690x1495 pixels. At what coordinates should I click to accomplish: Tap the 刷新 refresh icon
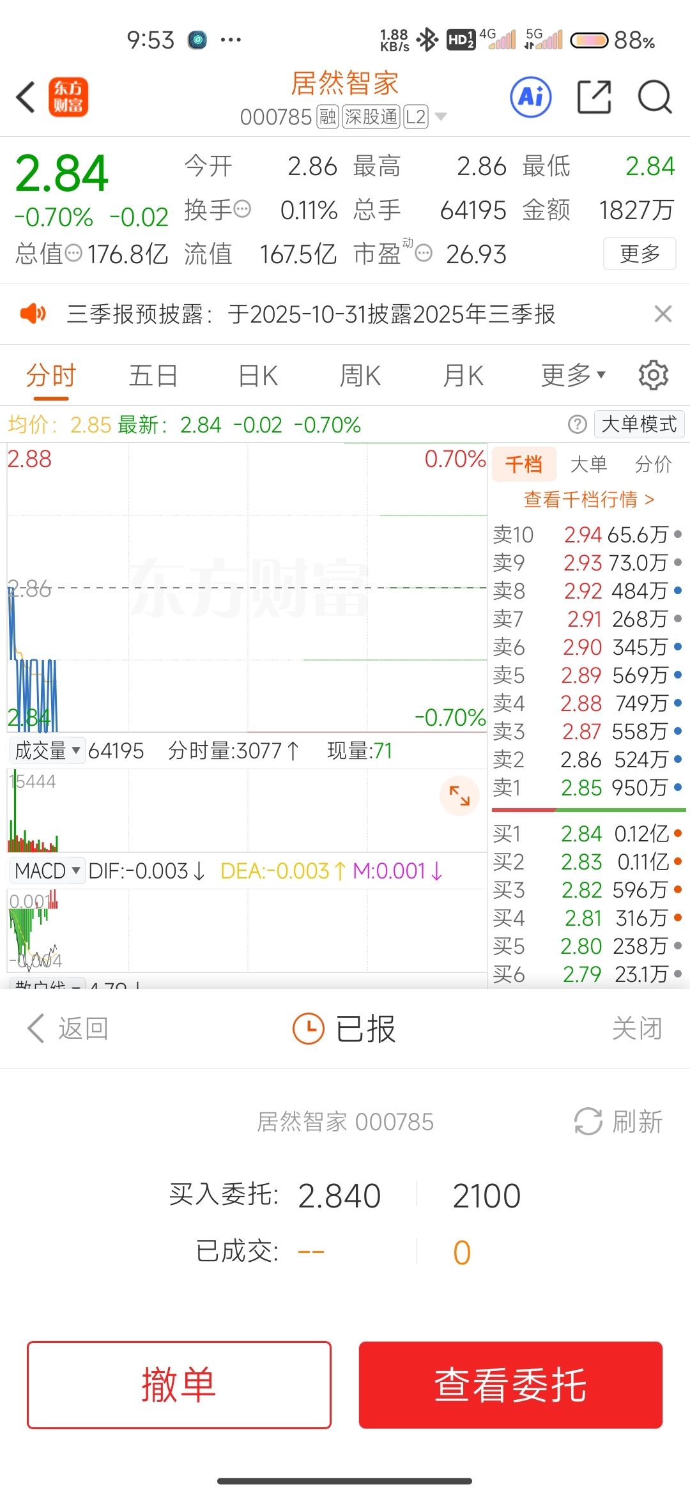(x=588, y=1121)
